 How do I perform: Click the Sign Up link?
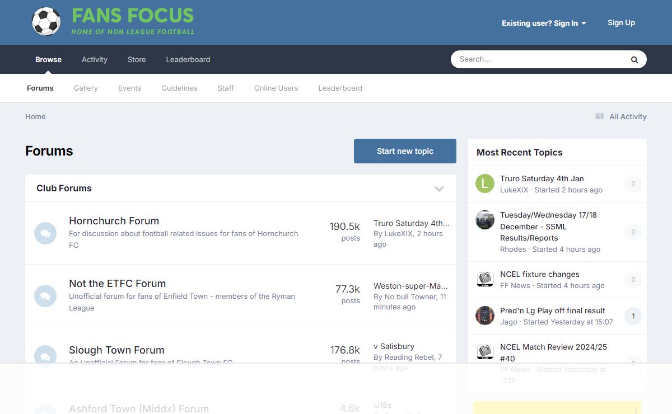click(x=622, y=22)
